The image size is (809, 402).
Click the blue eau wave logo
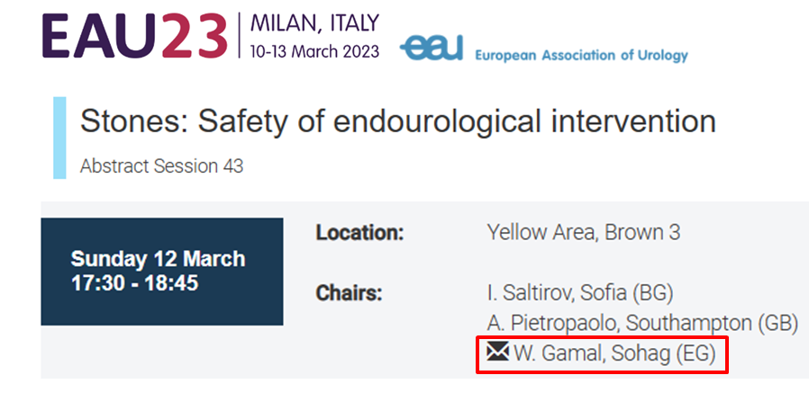coord(433,49)
